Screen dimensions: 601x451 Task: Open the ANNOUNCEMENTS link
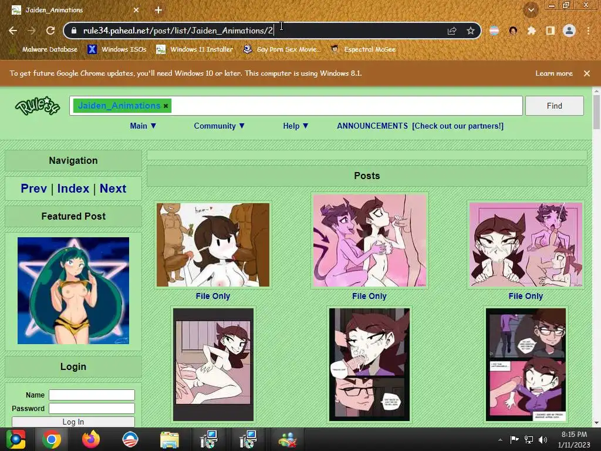pos(372,126)
